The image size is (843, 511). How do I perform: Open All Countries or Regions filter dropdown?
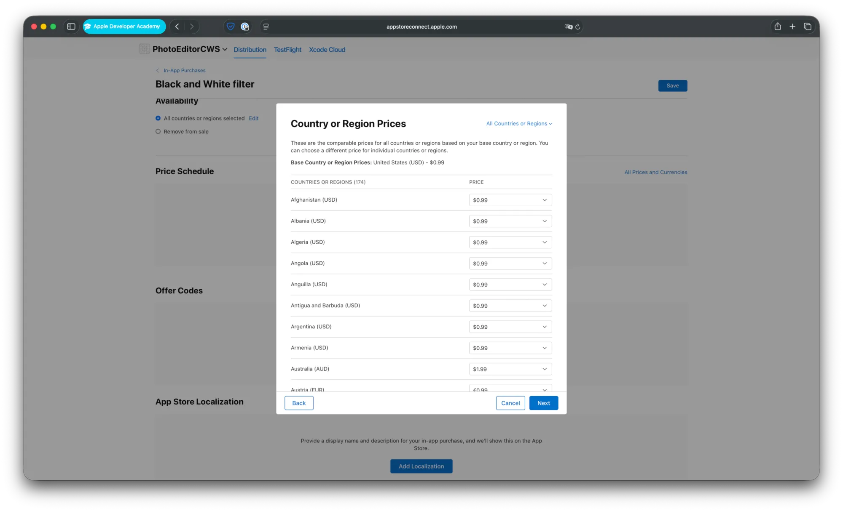pyautogui.click(x=519, y=124)
